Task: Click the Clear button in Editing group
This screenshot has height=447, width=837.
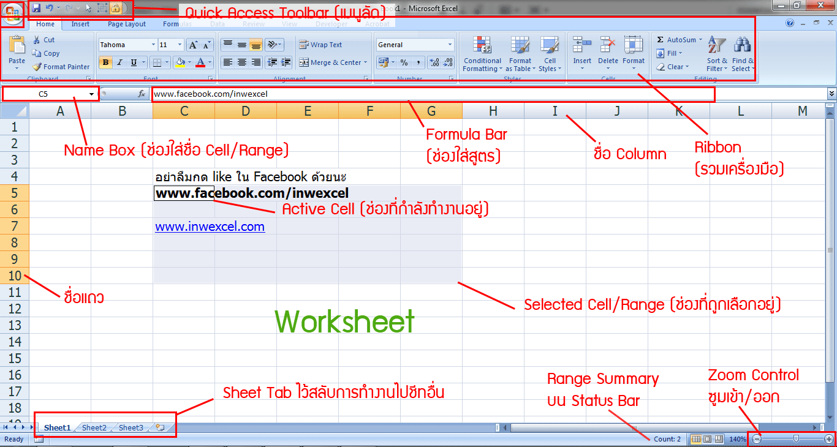Action: 672,67
